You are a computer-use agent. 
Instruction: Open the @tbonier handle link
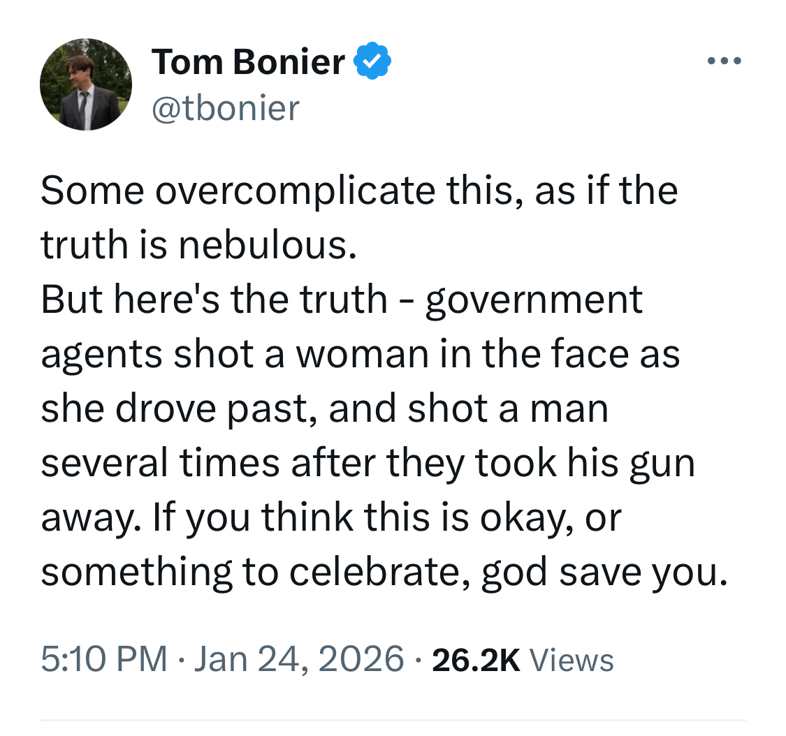pyautogui.click(x=225, y=107)
